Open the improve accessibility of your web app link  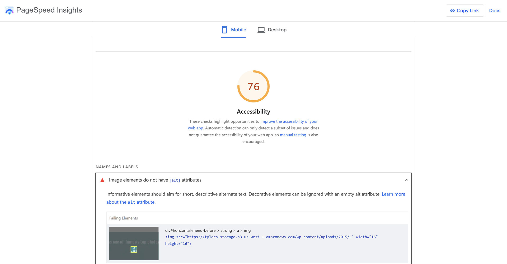pyautogui.click(x=289, y=121)
